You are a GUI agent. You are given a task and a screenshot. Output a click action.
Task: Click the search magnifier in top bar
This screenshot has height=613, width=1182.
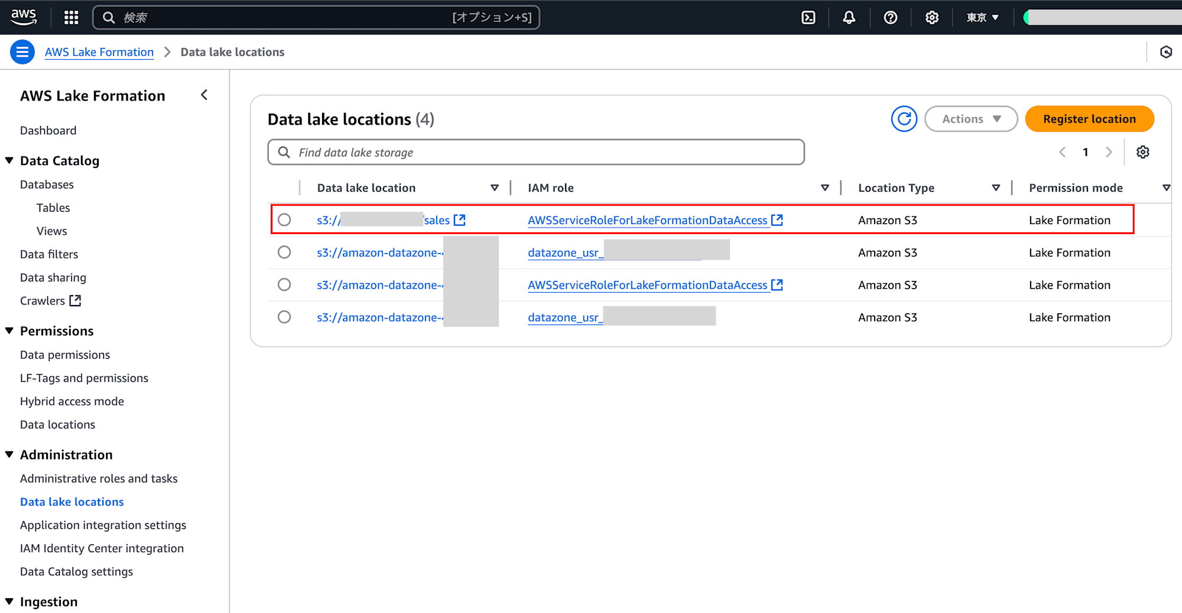[x=109, y=18]
